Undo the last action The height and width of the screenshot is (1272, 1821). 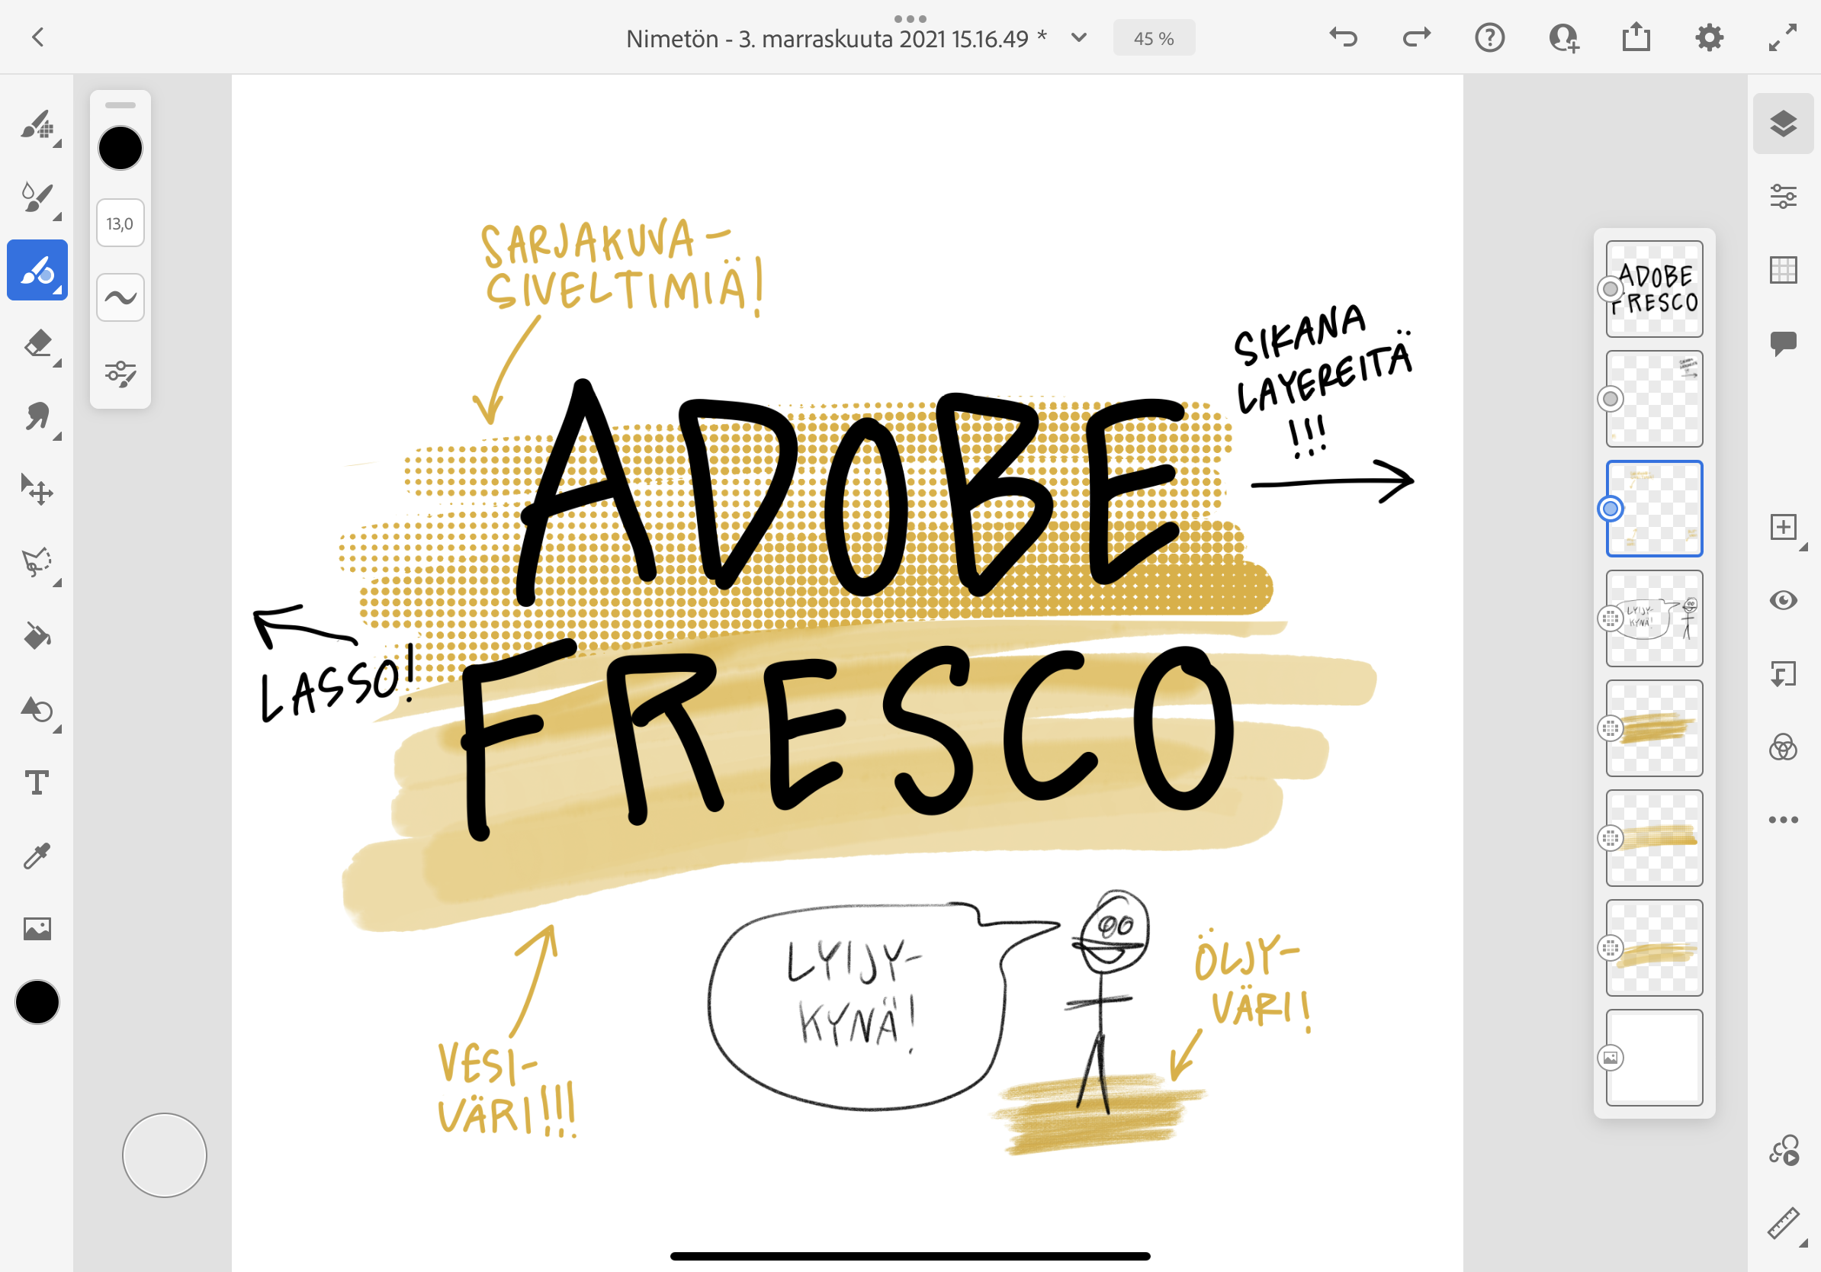tap(1344, 37)
